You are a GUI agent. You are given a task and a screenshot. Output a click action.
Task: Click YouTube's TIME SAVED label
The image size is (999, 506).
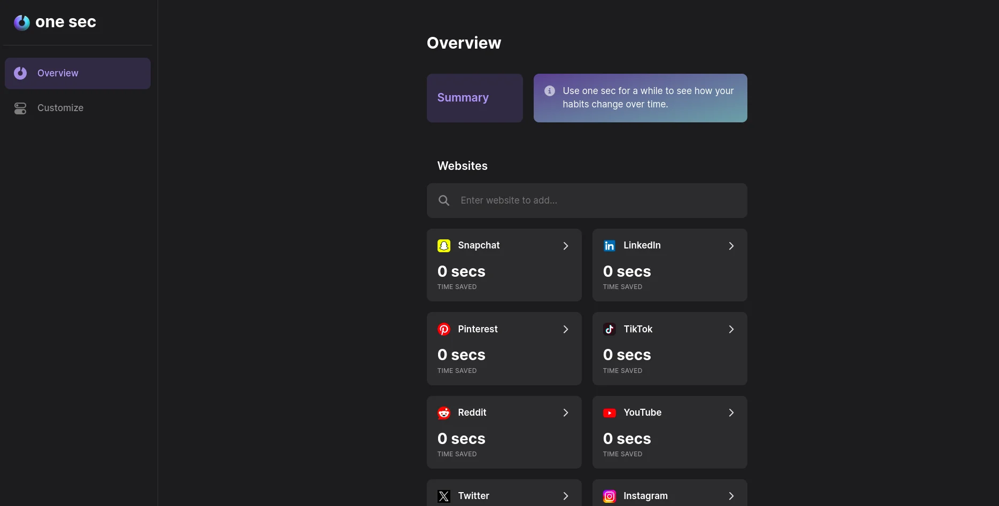[x=623, y=454]
